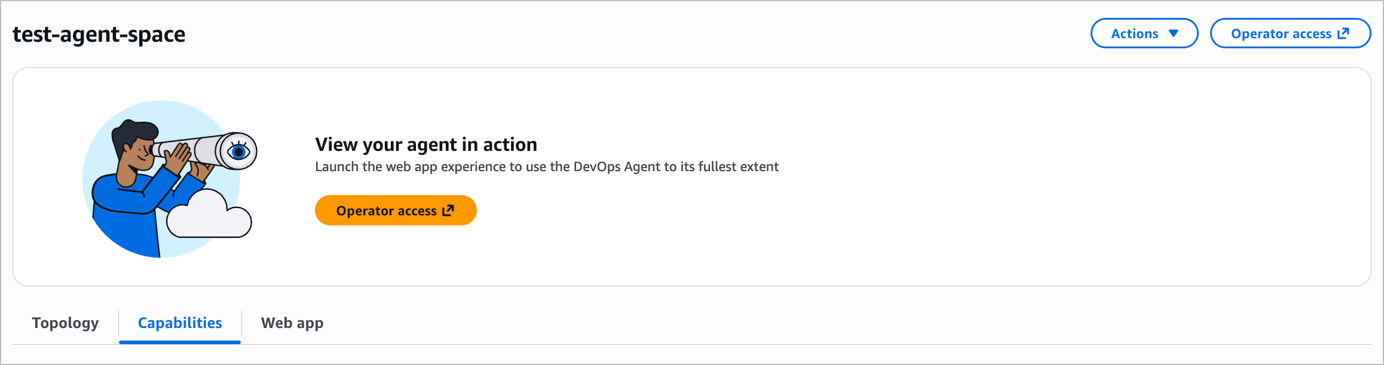The width and height of the screenshot is (1384, 365).
Task: Click the white cloud in the illustration
Action: [209, 218]
